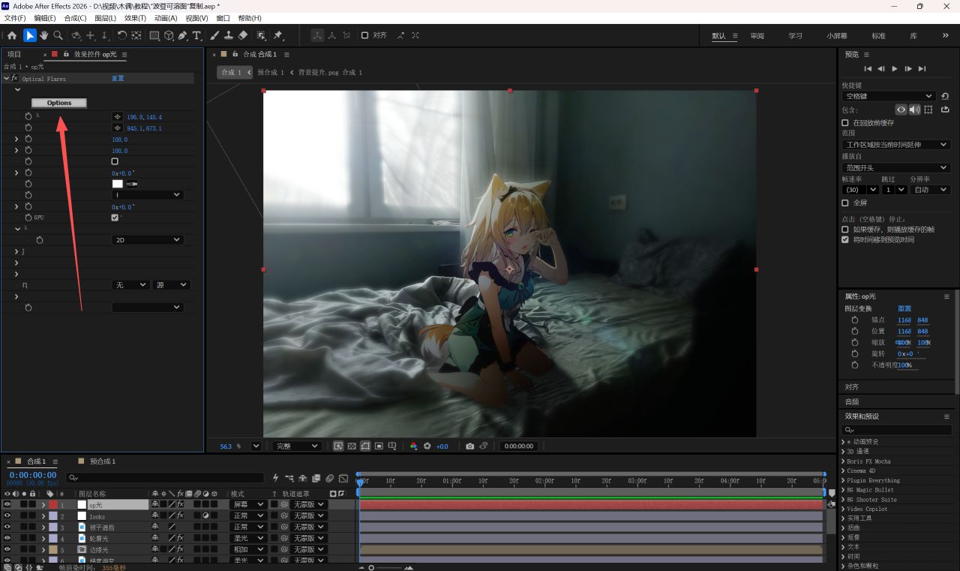This screenshot has width=960, height=571.
Task: Select the Puppet Pin tool
Action: pyautogui.click(x=278, y=35)
